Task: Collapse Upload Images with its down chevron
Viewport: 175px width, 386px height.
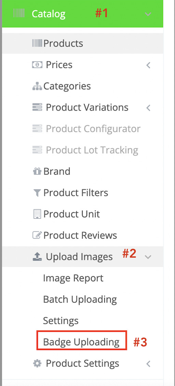Action: pos(148,257)
